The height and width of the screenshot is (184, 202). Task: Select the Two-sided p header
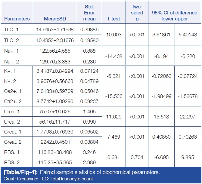click(x=137, y=13)
